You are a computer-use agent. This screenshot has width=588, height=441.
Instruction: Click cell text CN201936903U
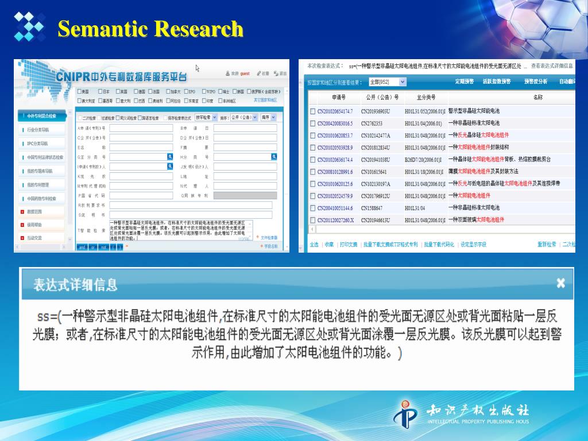point(376,111)
